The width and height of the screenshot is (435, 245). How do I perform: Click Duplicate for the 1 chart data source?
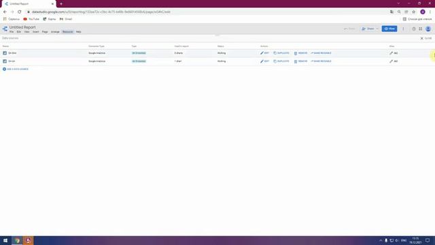281,61
